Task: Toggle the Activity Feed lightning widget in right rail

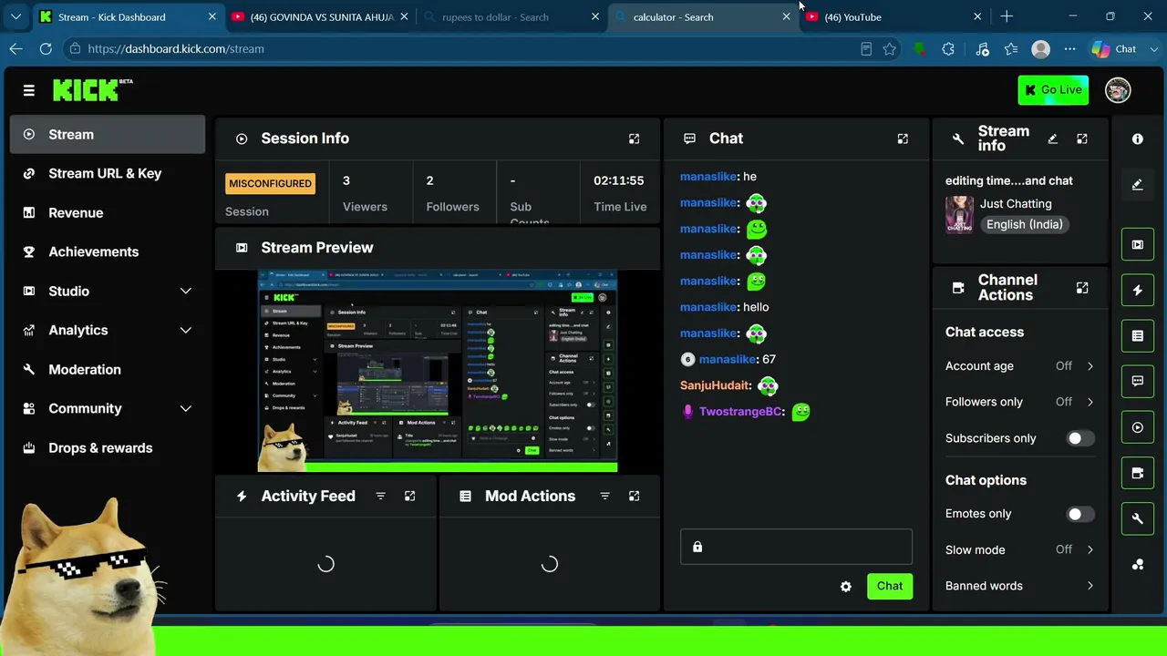Action: (x=1138, y=291)
